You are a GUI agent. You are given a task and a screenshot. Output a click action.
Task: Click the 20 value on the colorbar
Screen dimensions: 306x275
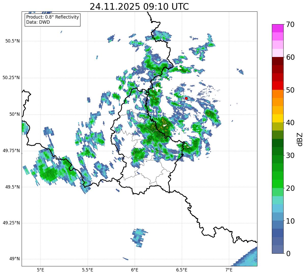click(x=290, y=188)
